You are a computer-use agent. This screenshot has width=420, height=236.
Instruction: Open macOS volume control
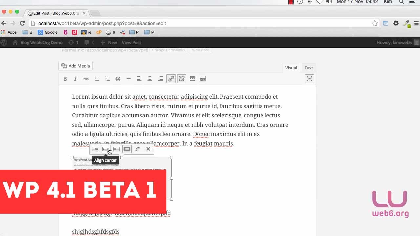[x=329, y=2]
